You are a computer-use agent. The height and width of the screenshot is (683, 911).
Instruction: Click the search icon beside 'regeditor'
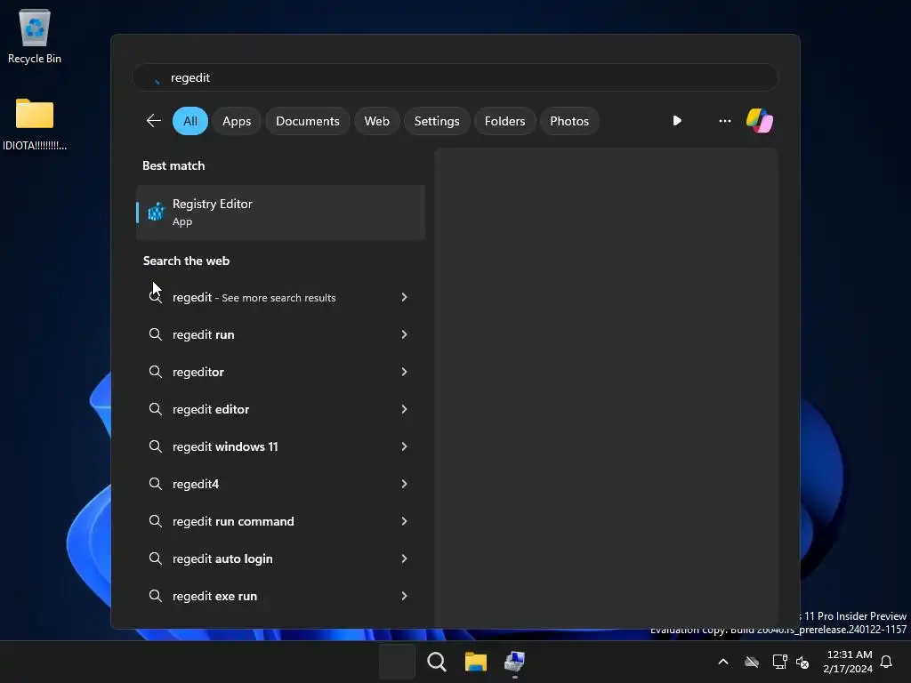(155, 371)
